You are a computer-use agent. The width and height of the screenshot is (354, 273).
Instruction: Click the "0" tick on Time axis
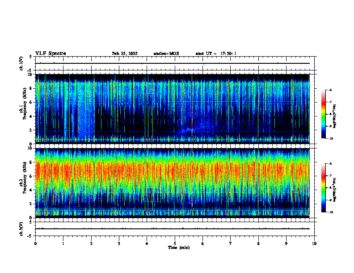pyautogui.click(x=35, y=244)
